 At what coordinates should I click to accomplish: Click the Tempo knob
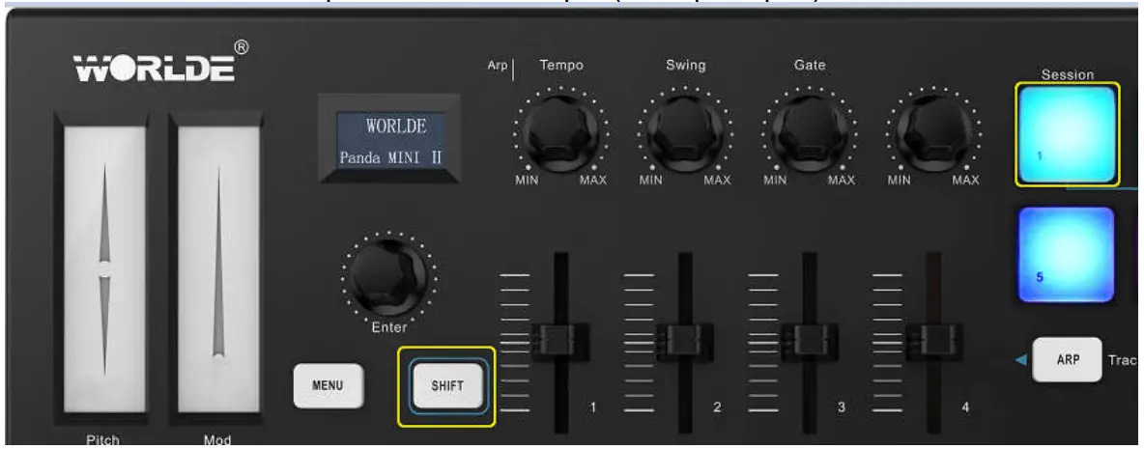click(560, 131)
